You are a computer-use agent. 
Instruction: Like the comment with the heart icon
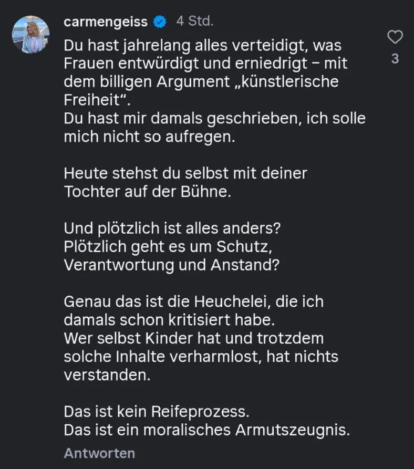[x=395, y=37]
